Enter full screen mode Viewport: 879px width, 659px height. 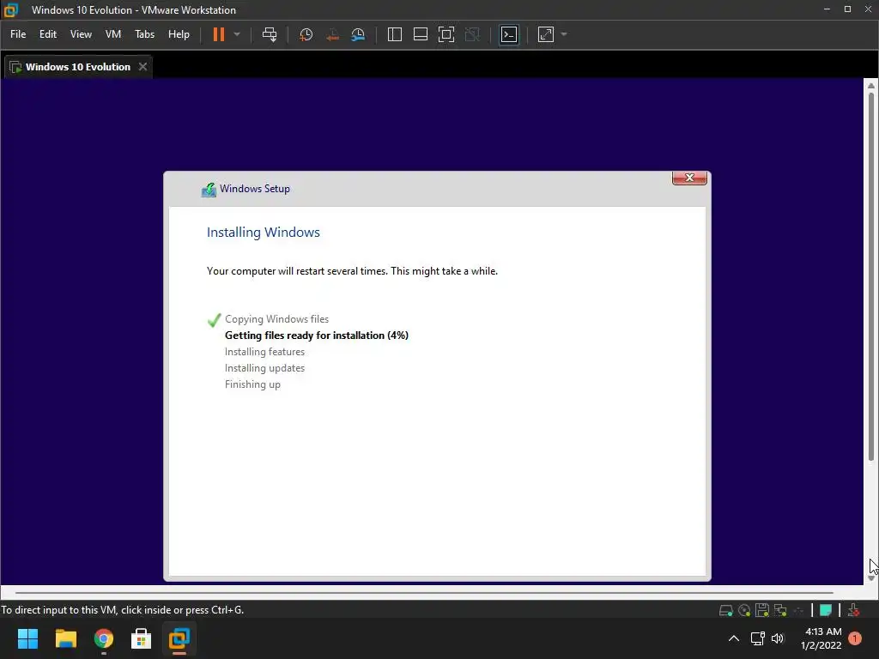point(446,34)
